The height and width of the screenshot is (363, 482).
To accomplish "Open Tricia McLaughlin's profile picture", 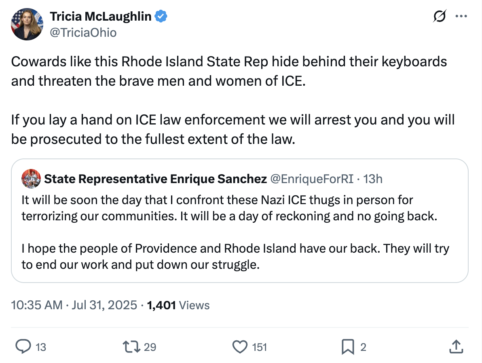I will tap(27, 24).
